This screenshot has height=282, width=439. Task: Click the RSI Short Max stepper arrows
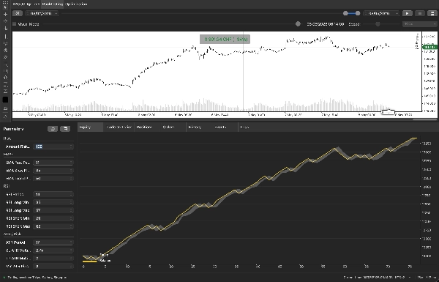(72, 226)
